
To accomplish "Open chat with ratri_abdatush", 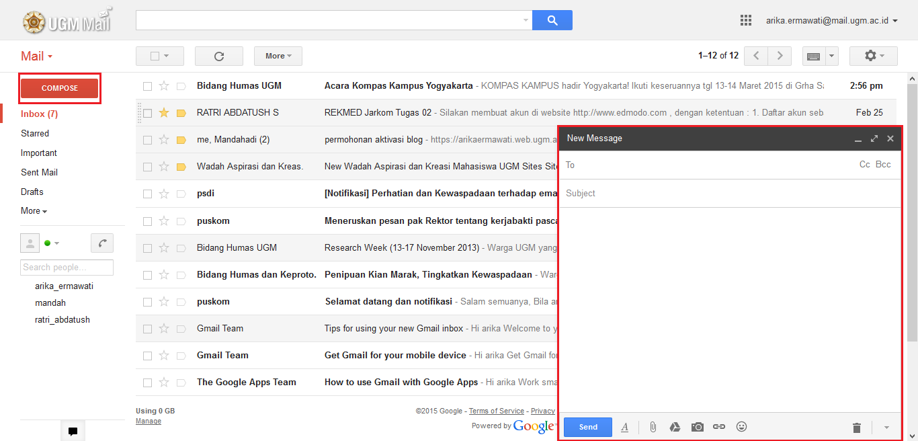I will point(62,320).
